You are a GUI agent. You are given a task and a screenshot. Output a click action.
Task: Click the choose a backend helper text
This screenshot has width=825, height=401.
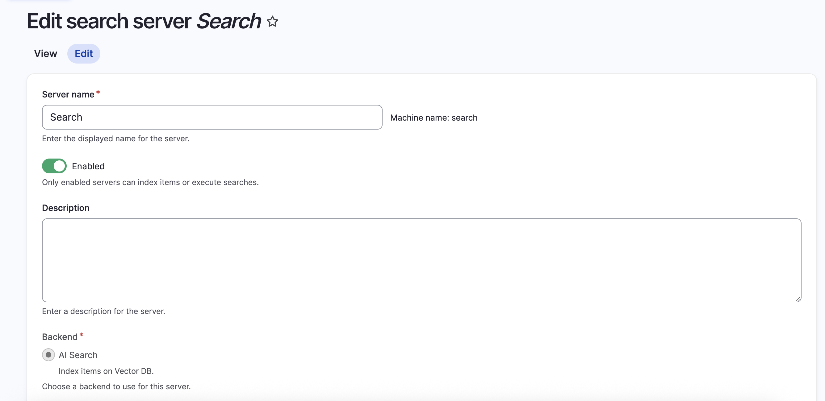pos(116,386)
